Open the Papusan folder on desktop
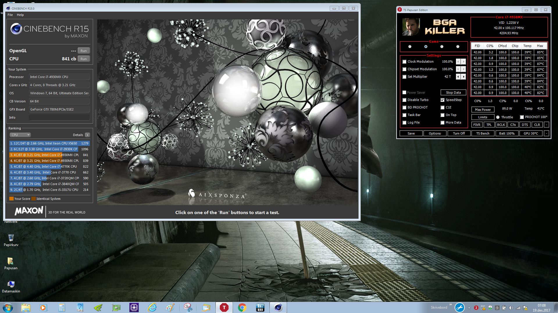The height and width of the screenshot is (313, 558). coord(11,263)
